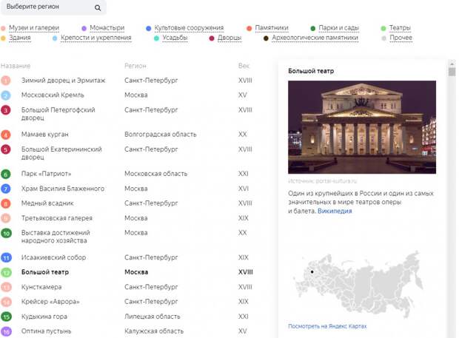
Task: Select the 'Прочее' legend label
Action: [401, 38]
